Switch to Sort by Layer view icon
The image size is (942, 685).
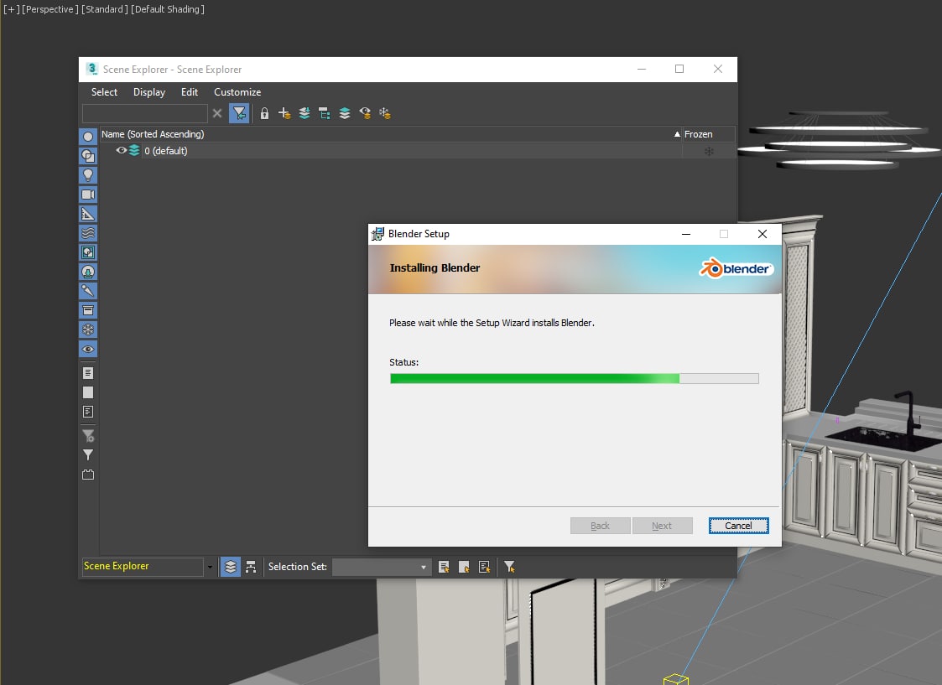click(x=230, y=567)
